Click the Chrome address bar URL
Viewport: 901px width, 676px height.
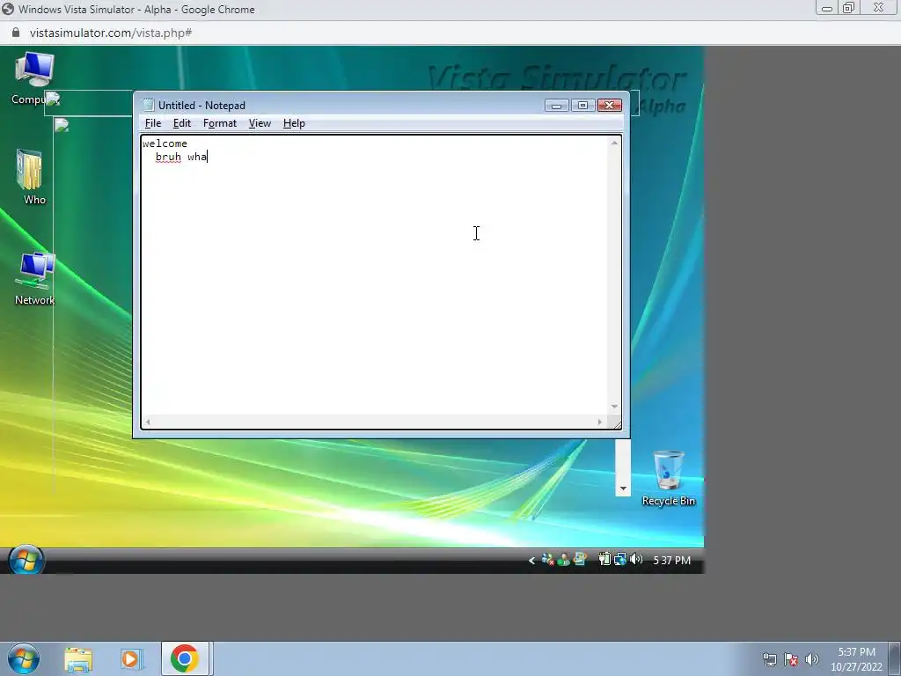111,33
